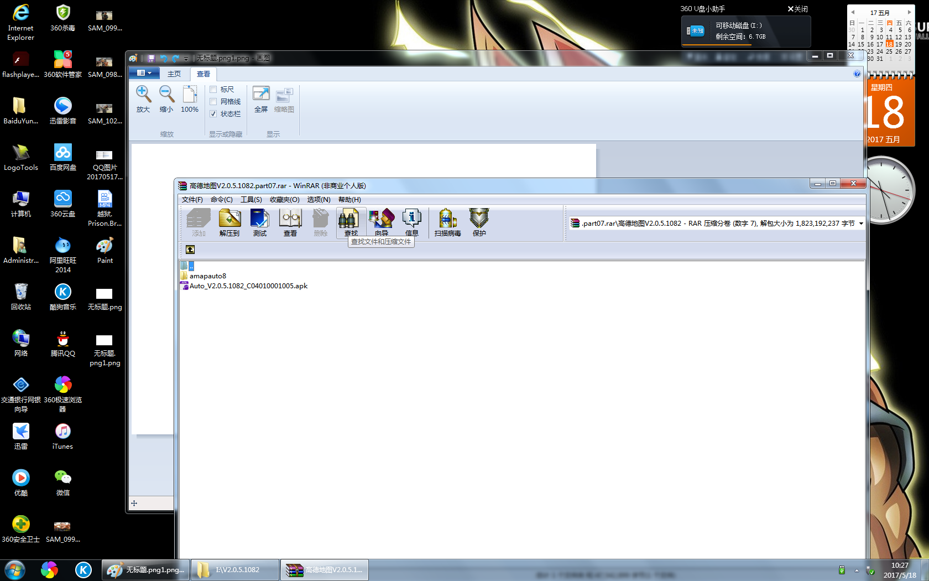Viewport: 929px width, 581px height.
Task: Switch to the 主页 tab in Paint
Action: click(x=174, y=74)
